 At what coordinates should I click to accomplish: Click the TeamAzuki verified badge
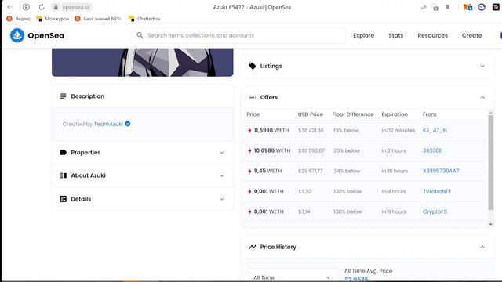click(128, 124)
